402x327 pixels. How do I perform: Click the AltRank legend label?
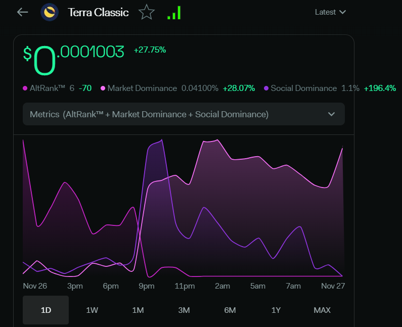coord(47,88)
